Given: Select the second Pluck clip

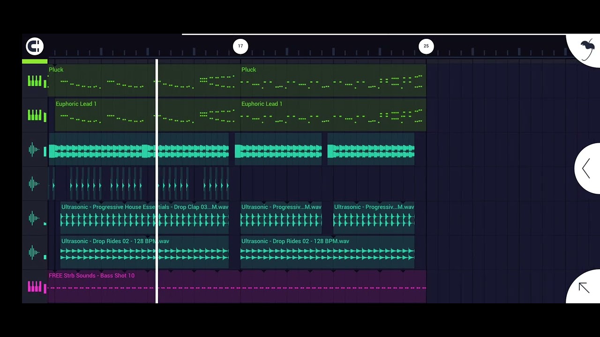Looking at the screenshot, I should (x=333, y=80).
